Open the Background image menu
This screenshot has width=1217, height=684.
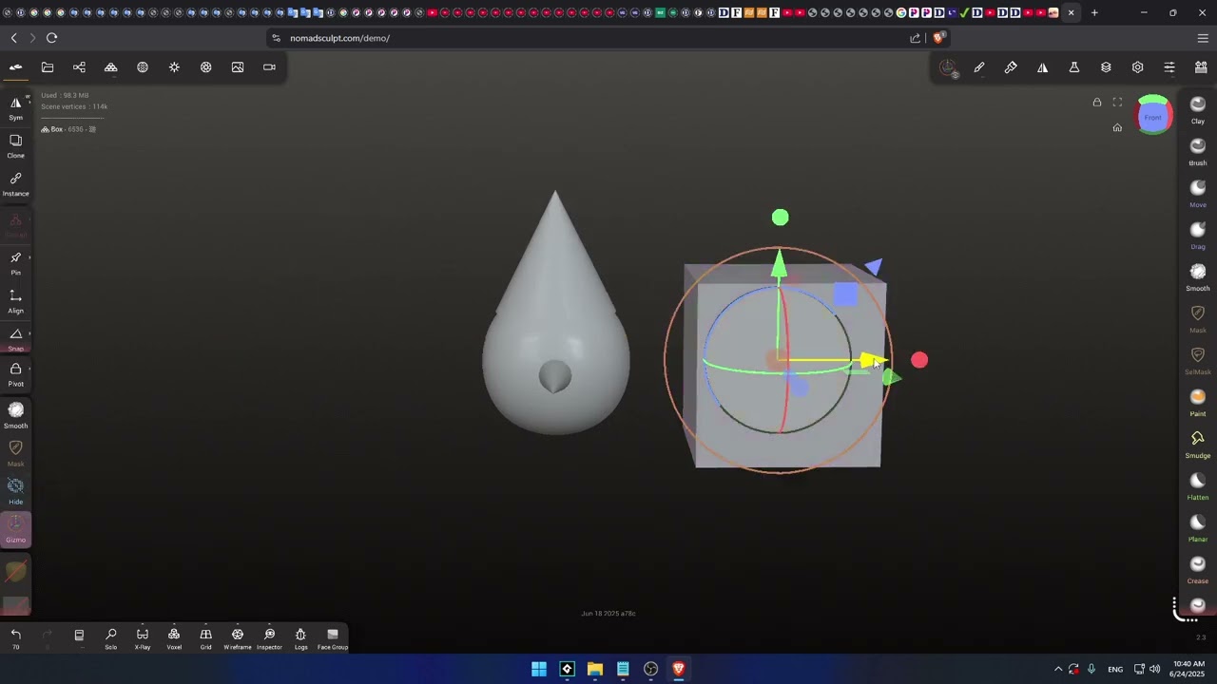[238, 67]
